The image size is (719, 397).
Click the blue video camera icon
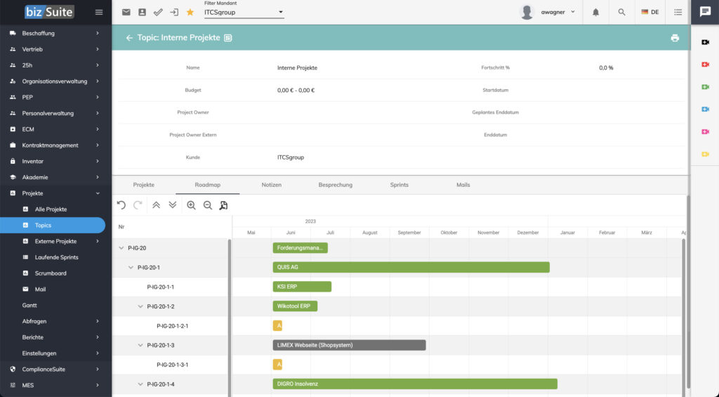point(705,109)
